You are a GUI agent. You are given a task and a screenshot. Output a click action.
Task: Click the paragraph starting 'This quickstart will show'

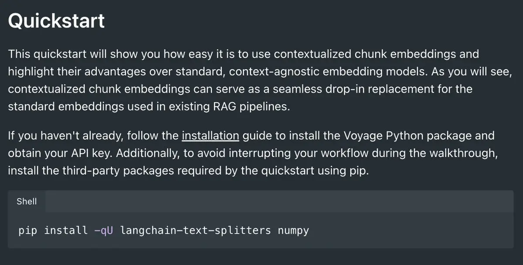pyautogui.click(x=260, y=81)
